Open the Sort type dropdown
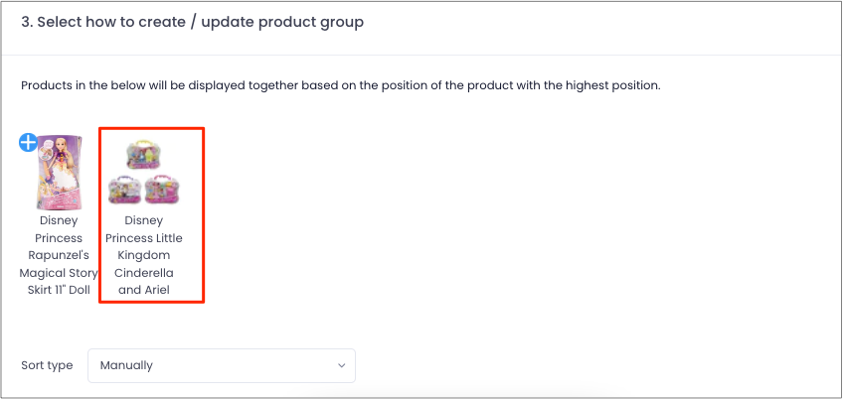 [222, 365]
